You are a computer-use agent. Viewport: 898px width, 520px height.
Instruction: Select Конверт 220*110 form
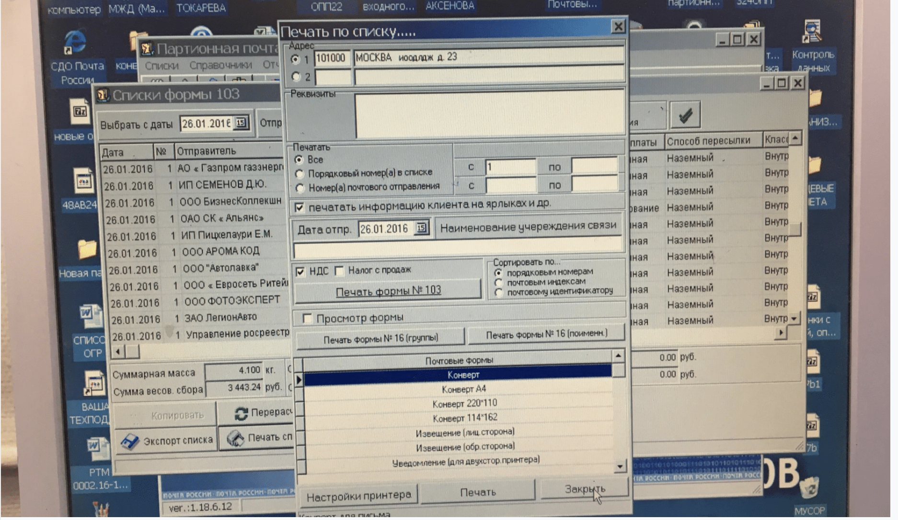click(x=459, y=403)
